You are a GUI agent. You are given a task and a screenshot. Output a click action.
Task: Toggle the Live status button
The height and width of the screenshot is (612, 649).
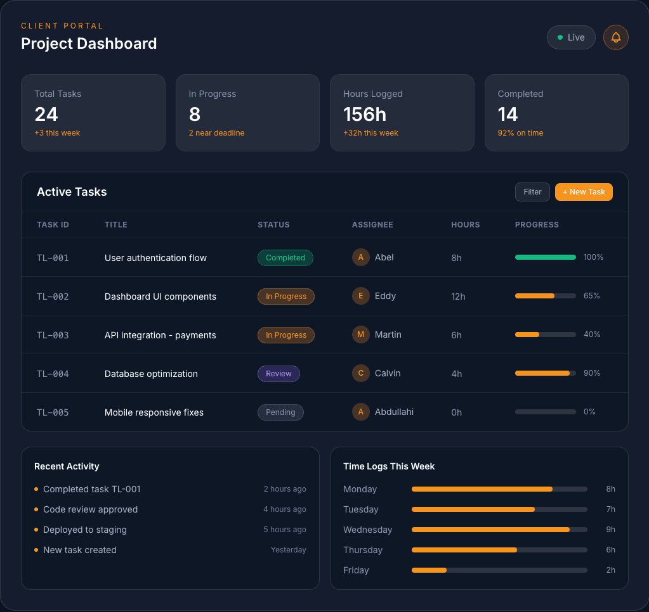point(570,37)
